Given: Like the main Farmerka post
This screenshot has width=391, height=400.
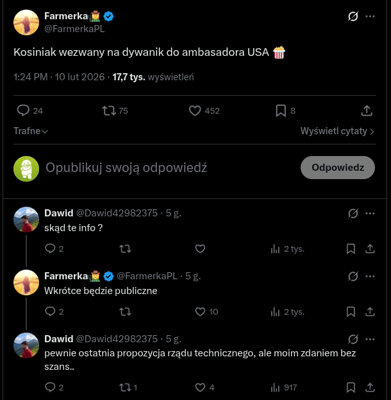Looking at the screenshot, I should [195, 110].
